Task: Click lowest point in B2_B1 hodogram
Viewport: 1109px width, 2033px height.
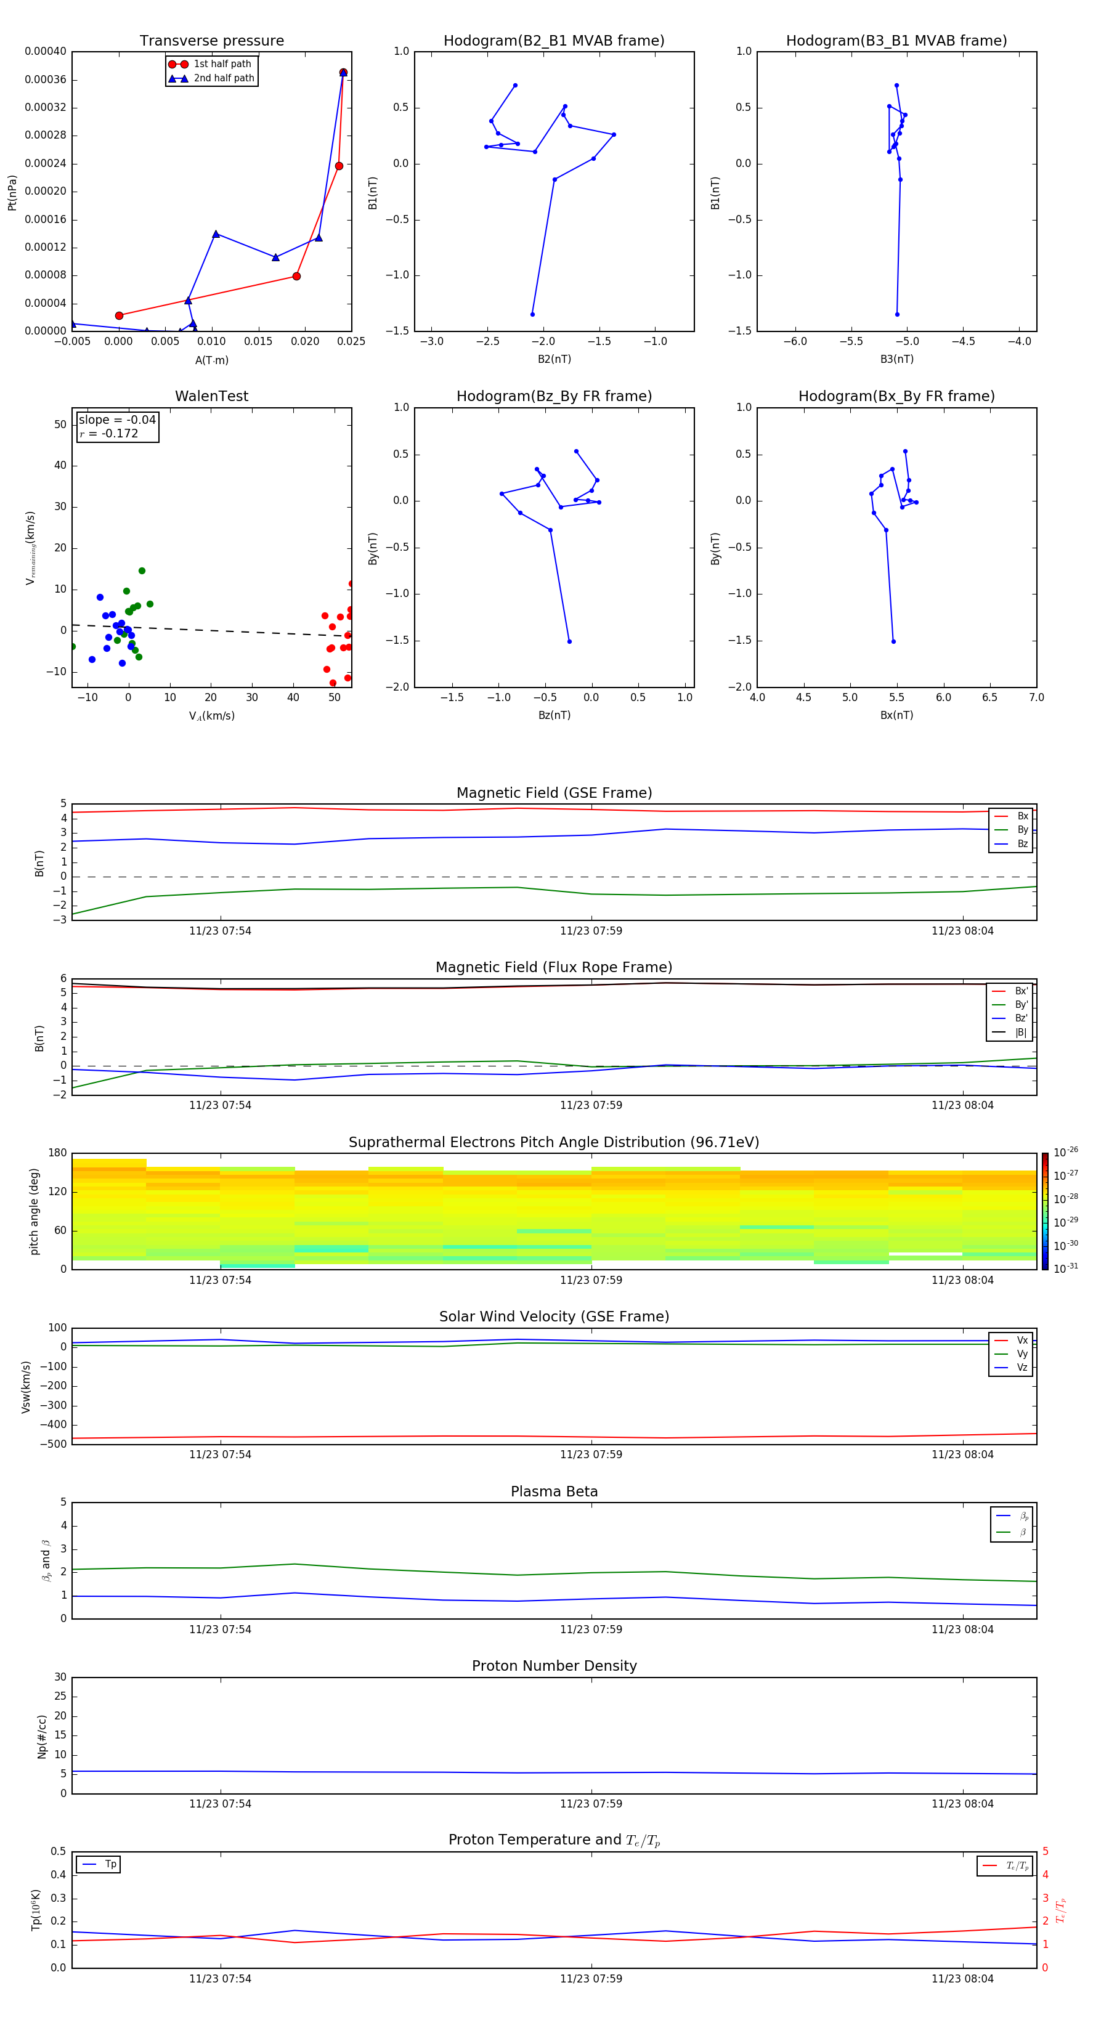Action: (532, 314)
